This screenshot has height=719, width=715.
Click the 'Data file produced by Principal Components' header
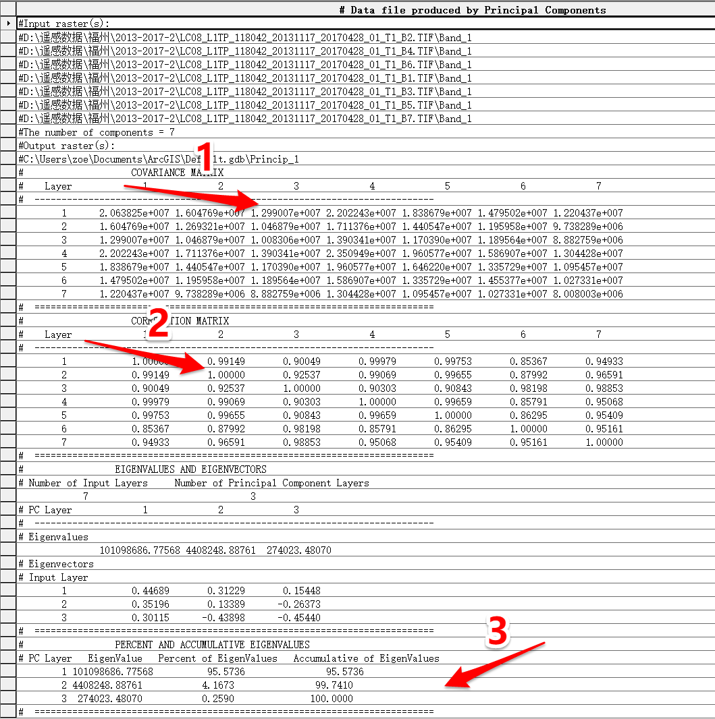pos(473,10)
